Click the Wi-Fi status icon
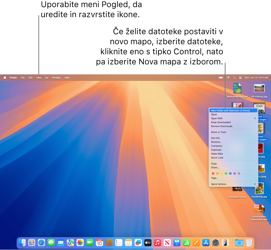The width and height of the screenshot is (271, 250). pyautogui.click(x=228, y=78)
